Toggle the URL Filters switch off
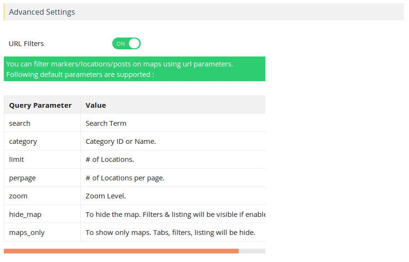Viewport: 409px width, 262px height. click(126, 44)
